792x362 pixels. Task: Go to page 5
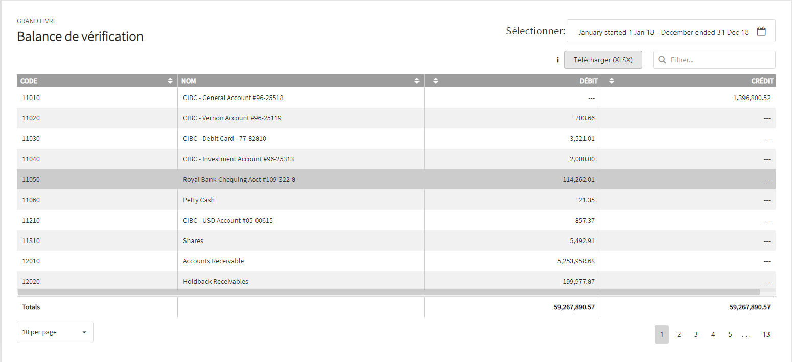point(730,334)
